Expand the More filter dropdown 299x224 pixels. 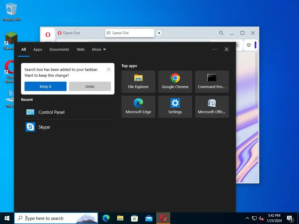99,50
